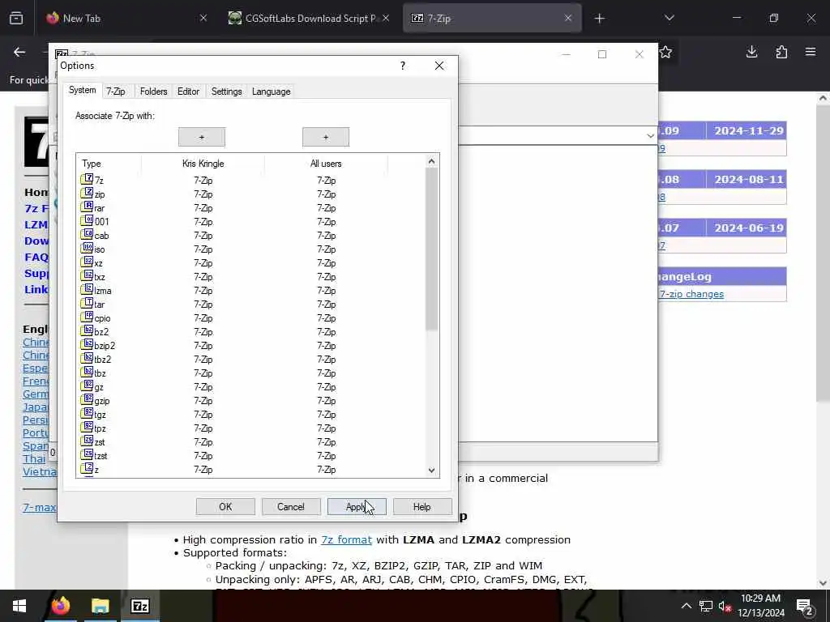
Task: Open the Firefox hamburger menu
Action: (811, 52)
